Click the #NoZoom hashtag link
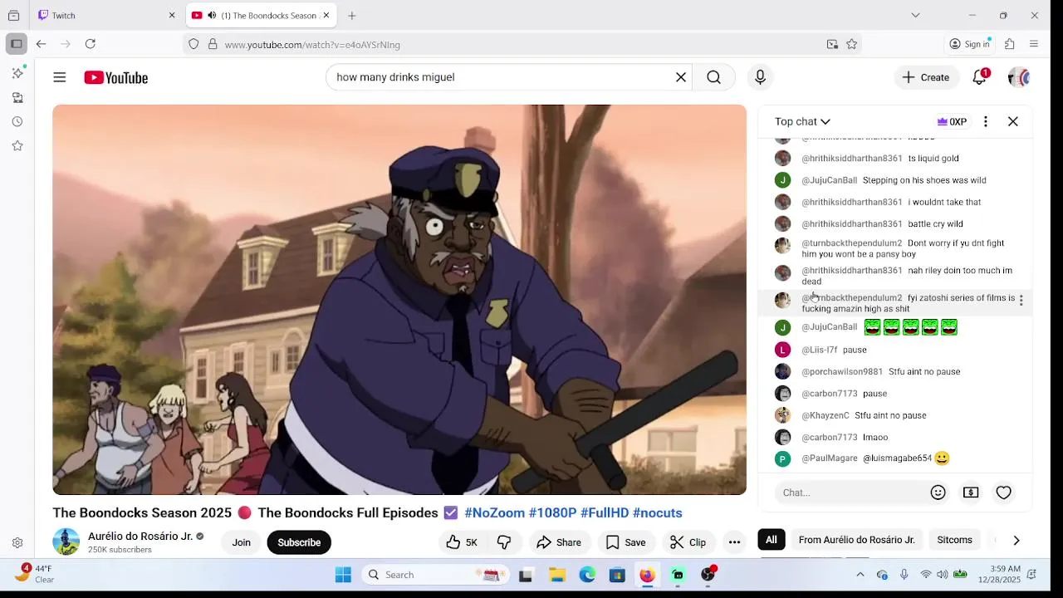The image size is (1063, 598). coord(494,513)
